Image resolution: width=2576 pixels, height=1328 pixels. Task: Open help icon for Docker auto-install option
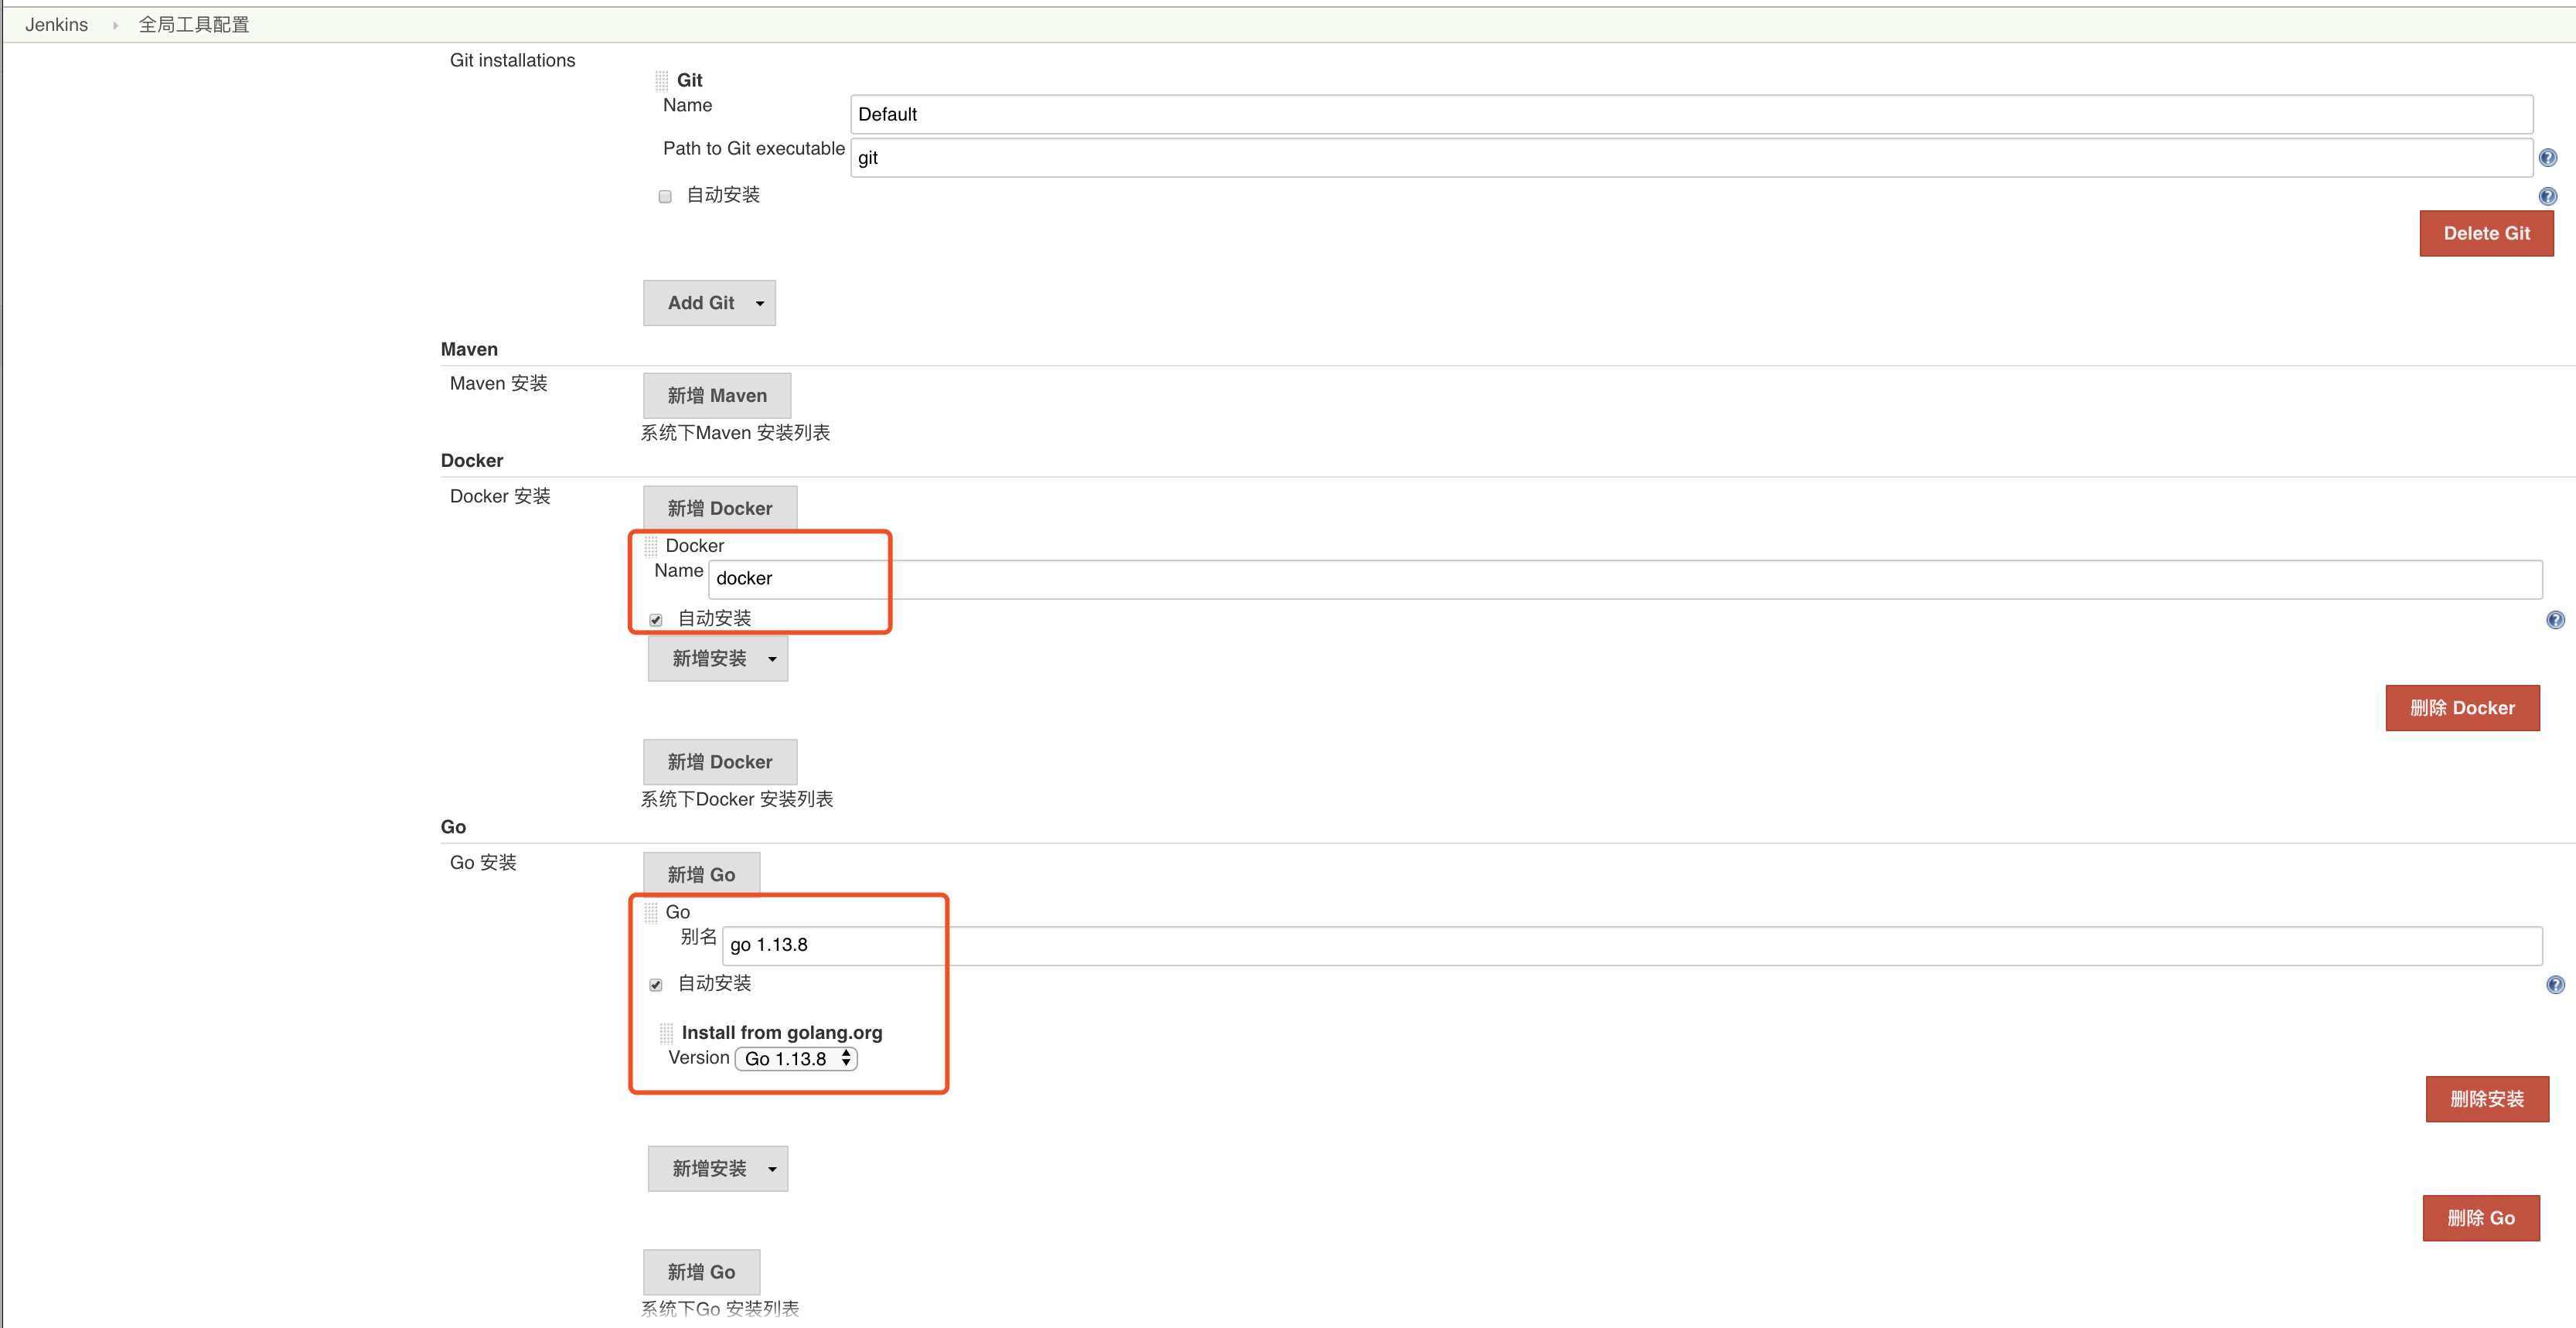pyautogui.click(x=2554, y=620)
